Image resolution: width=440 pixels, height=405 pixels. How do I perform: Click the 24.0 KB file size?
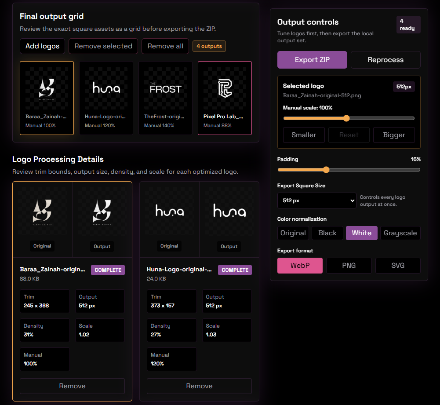156,279
